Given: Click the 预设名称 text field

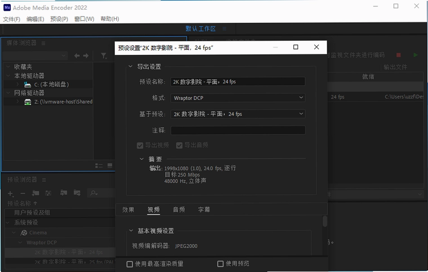Looking at the screenshot, I should [238, 82].
